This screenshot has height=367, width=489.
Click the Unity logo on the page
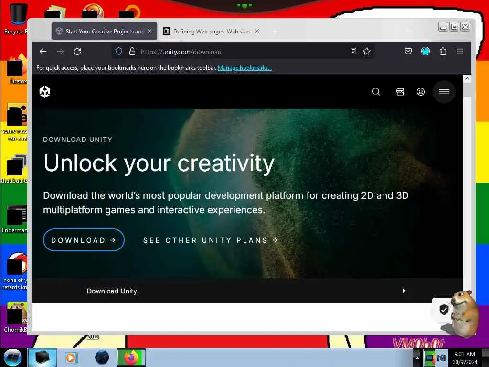click(45, 92)
